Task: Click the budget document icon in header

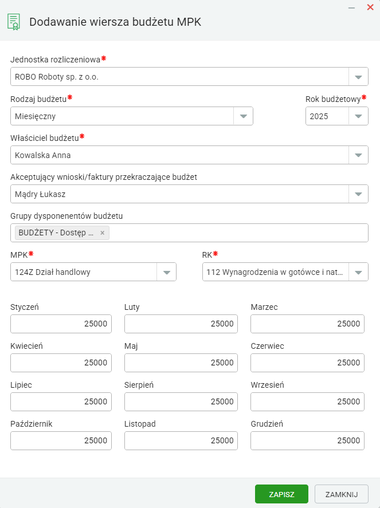Action: tap(14, 22)
